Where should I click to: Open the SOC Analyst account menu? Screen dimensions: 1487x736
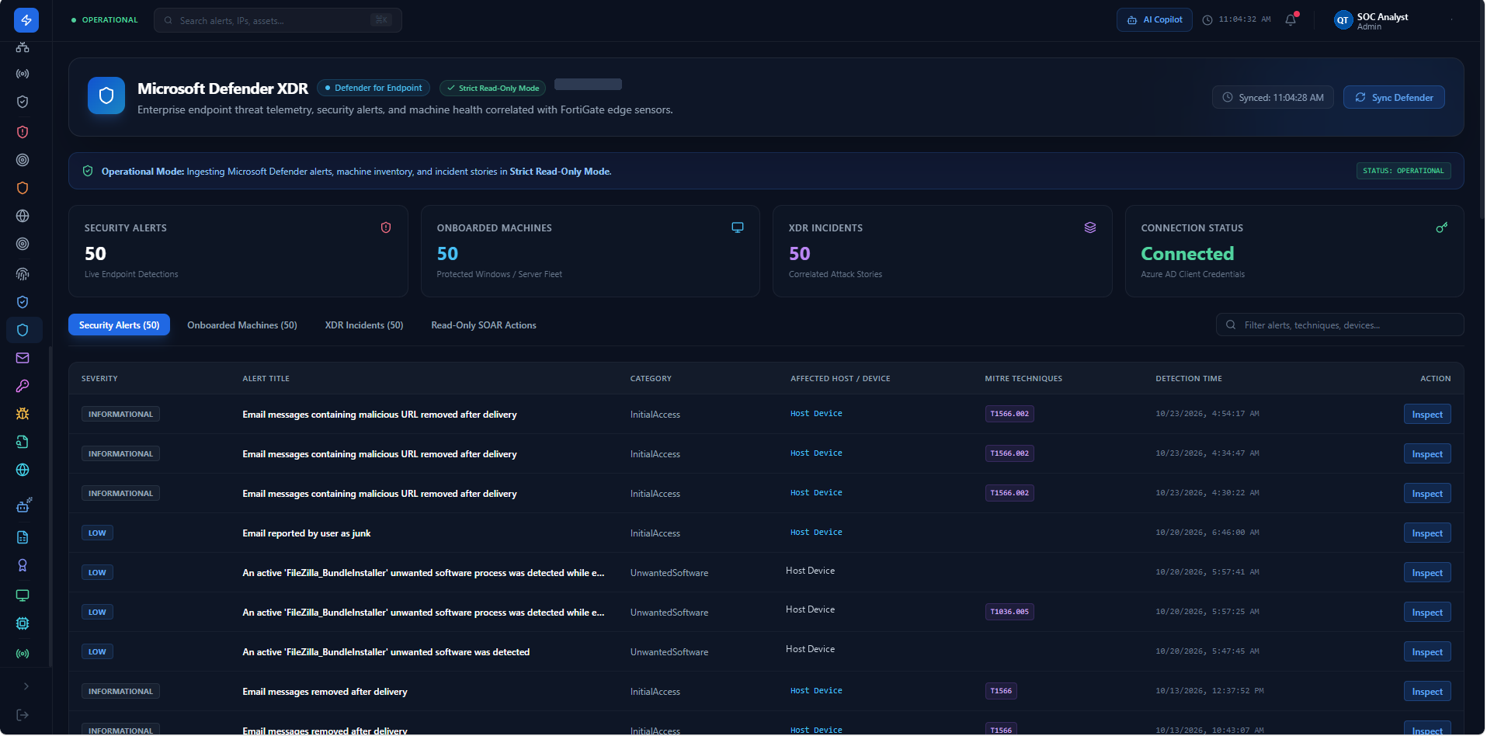pos(1372,21)
